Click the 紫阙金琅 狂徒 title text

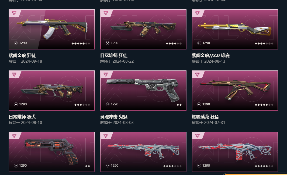(22, 56)
